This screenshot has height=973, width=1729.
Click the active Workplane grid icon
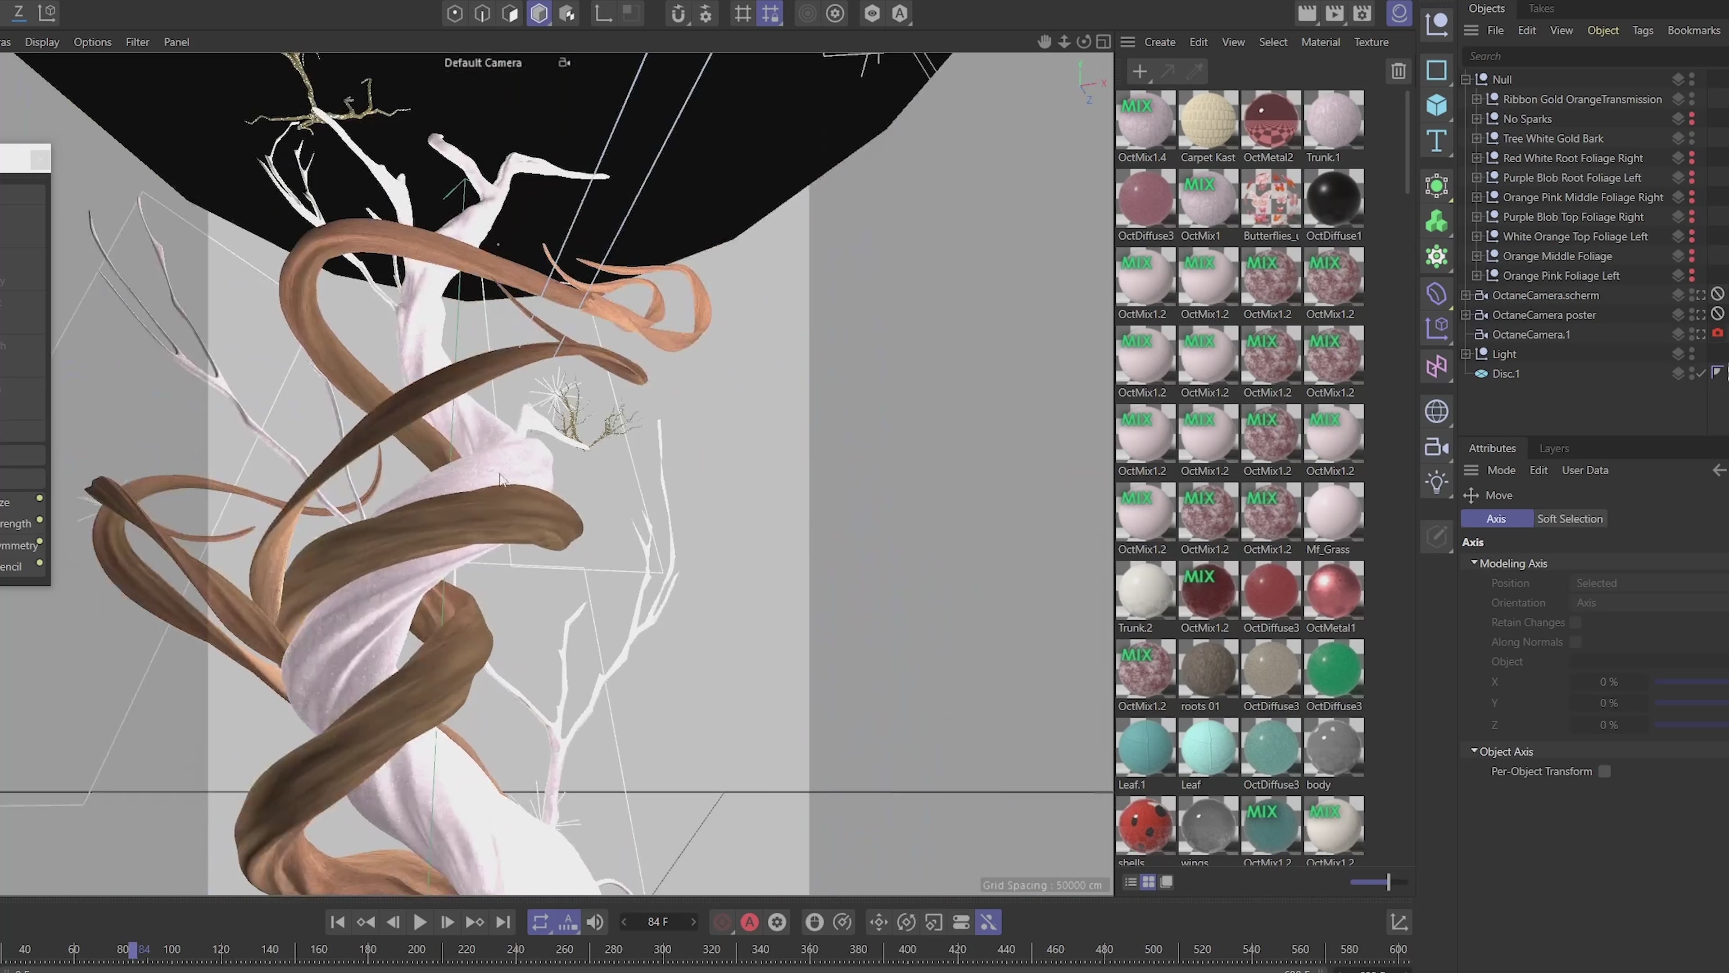tap(770, 14)
